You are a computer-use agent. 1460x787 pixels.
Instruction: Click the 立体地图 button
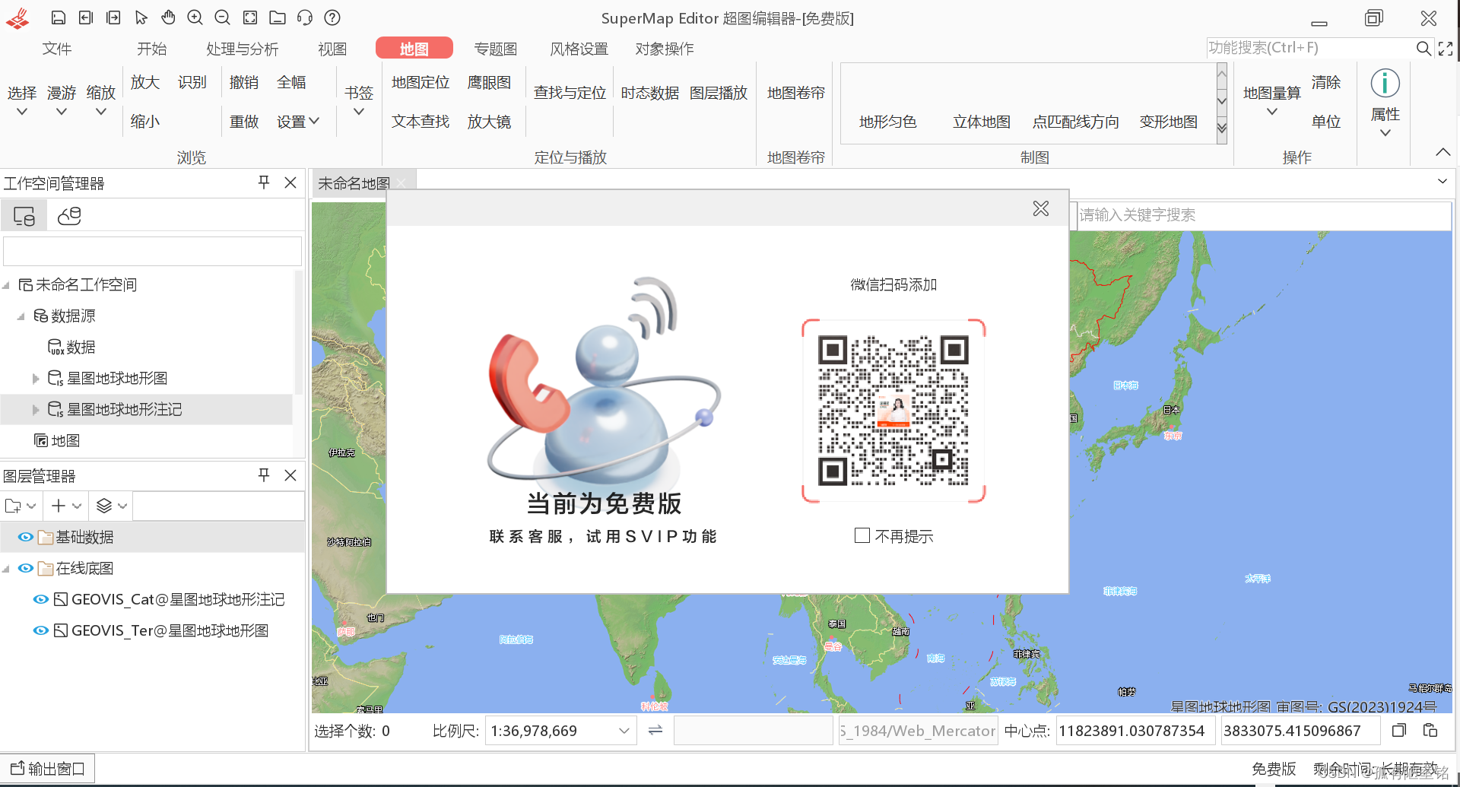pos(981,122)
